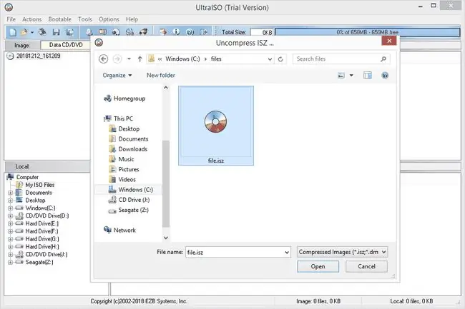Expand the CD/DVD Drive(D:) node in Local tree

coord(11,216)
